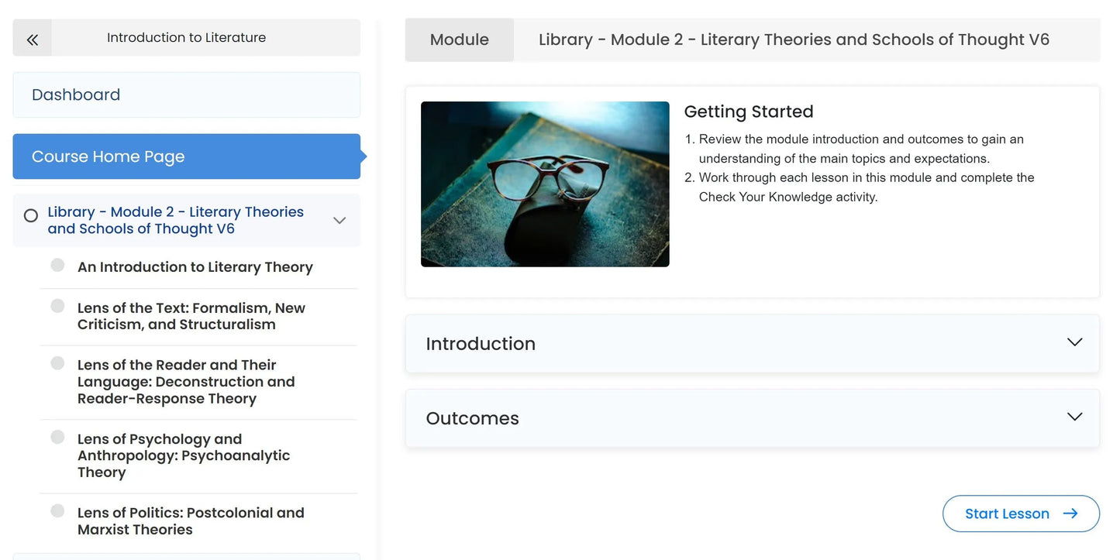1120x560 pixels.
Task: Click status circle for Lens of Psychology lesson
Action: click(x=57, y=438)
